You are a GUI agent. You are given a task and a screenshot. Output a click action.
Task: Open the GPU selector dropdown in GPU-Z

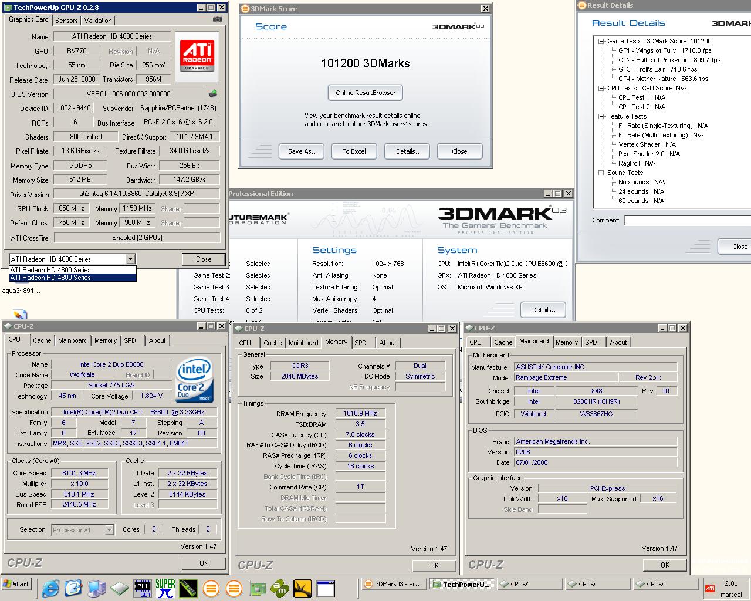point(130,259)
